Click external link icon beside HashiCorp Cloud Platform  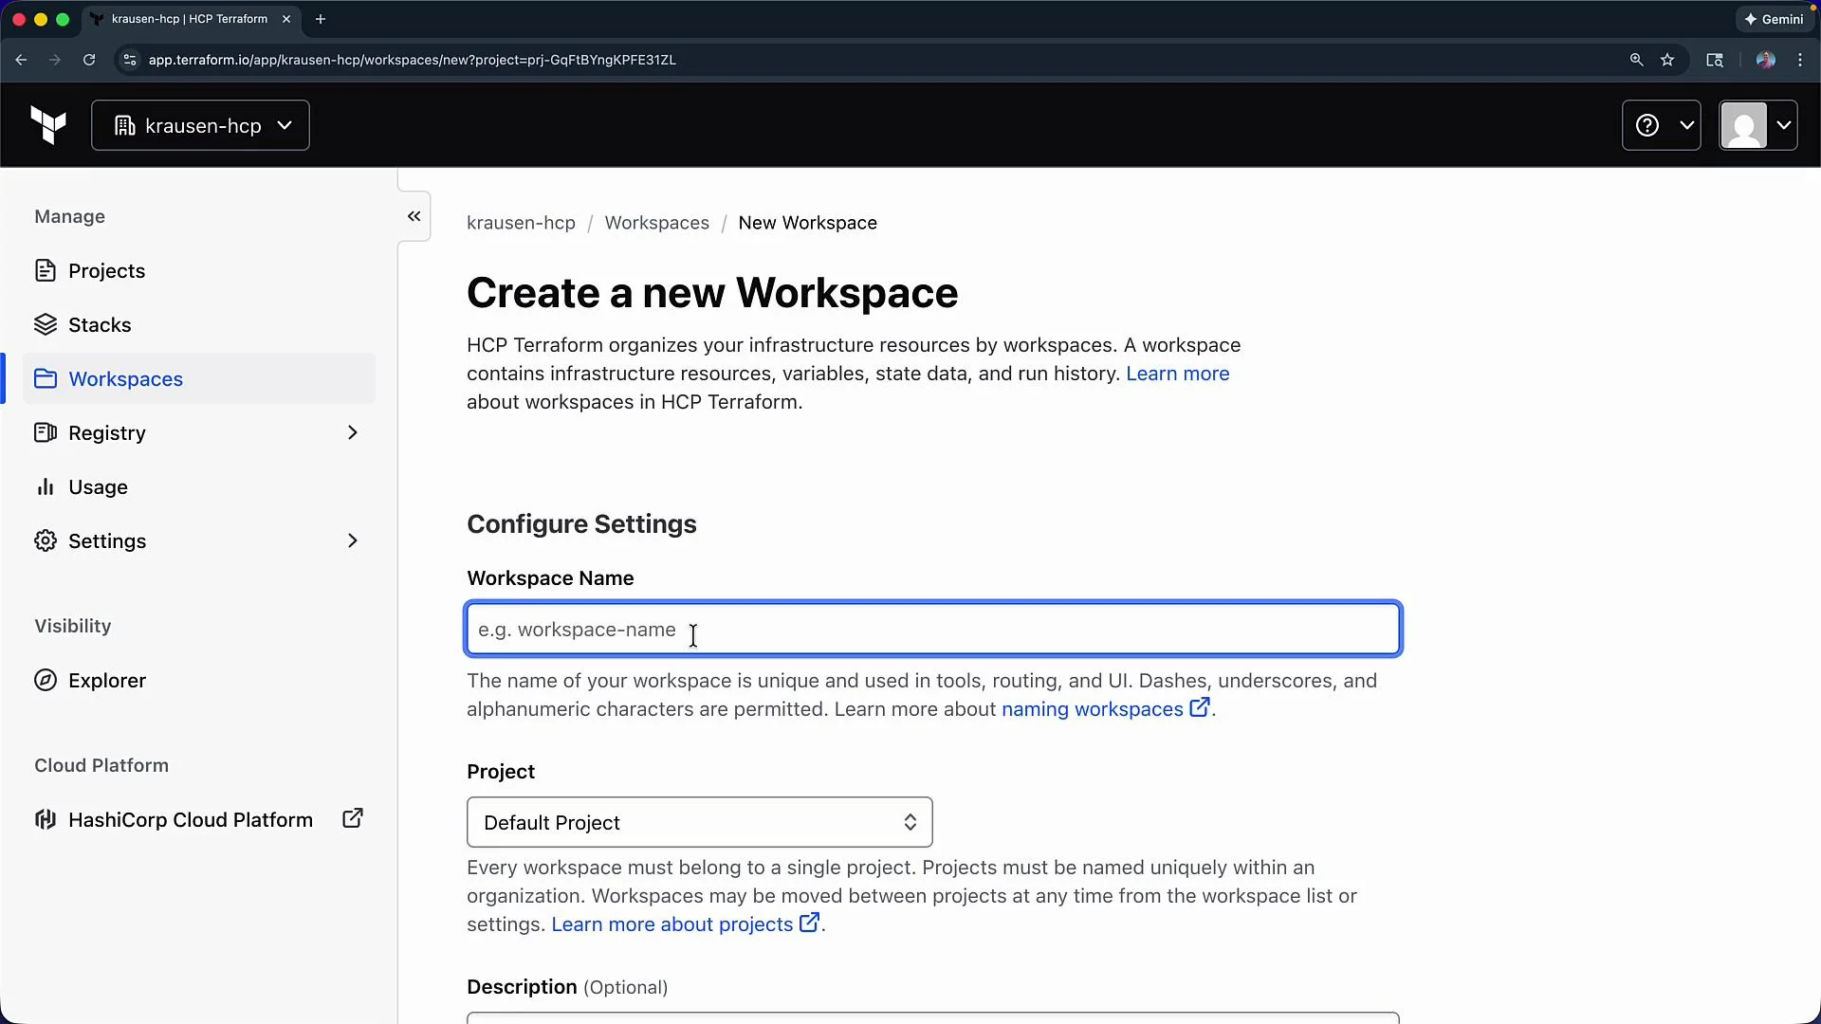pyautogui.click(x=353, y=818)
